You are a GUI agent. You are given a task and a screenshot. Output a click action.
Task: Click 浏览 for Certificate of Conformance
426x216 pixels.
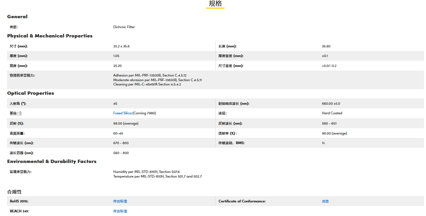coord(325,201)
